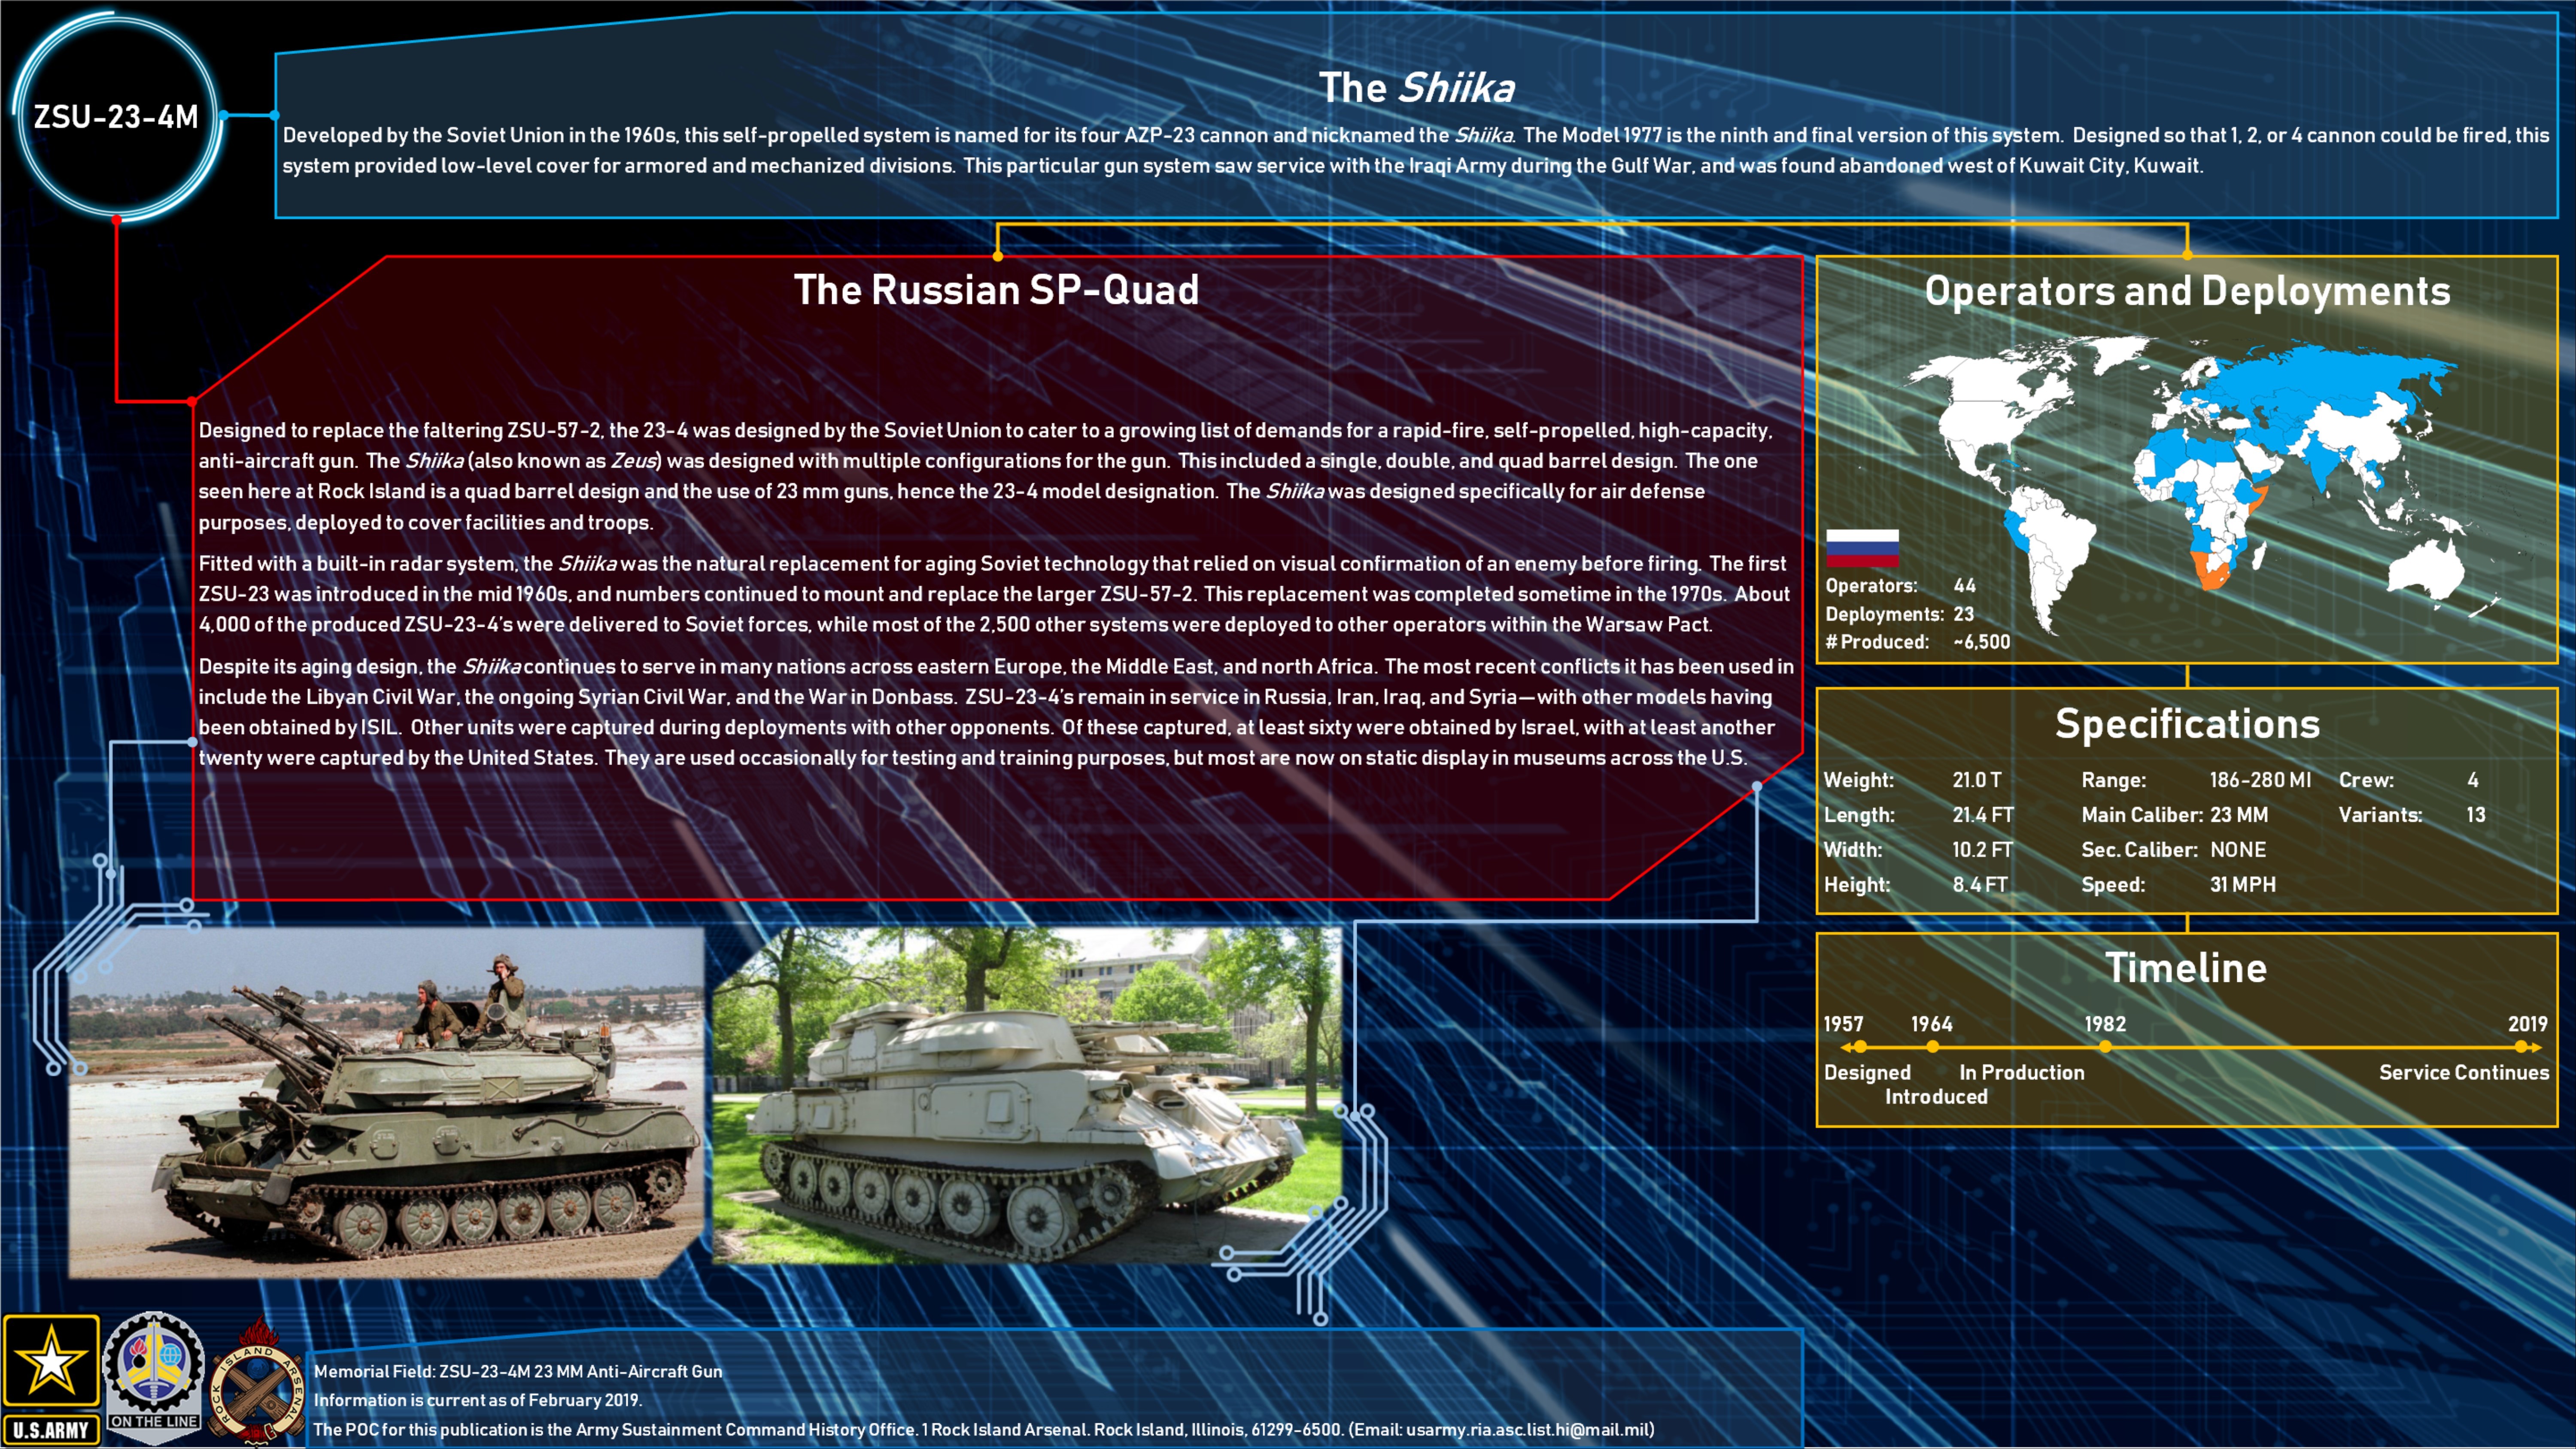
Task: Click the 2019 timeline marker
Action: pyautogui.click(x=2521, y=1047)
